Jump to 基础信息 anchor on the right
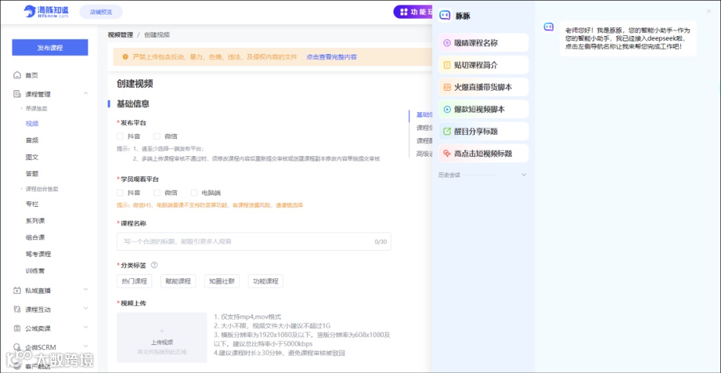 [x=424, y=114]
